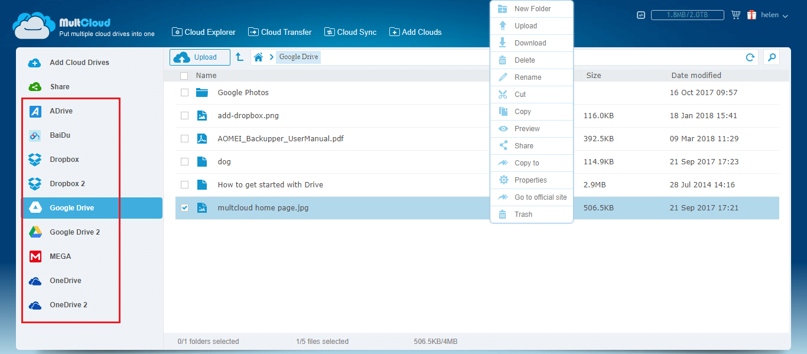Click the PDF icon of AOMEI_Backupper_UserManual
Image resolution: width=807 pixels, height=354 pixels.
point(202,139)
